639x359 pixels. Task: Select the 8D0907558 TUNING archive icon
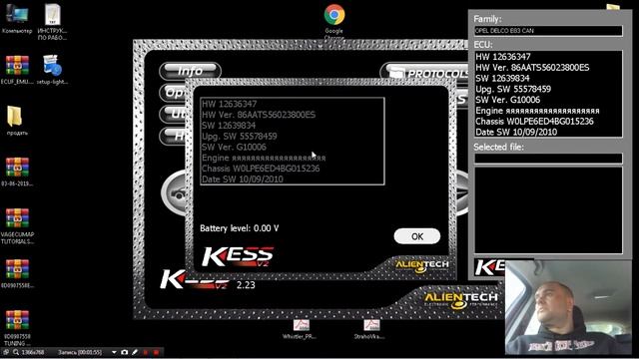[x=17, y=328]
